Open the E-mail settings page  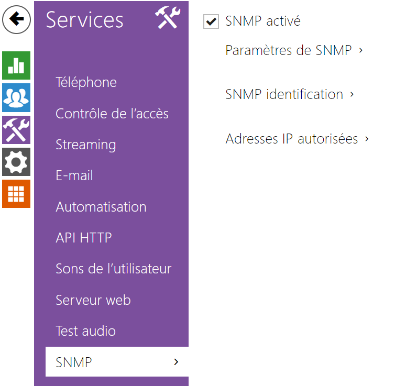[74, 175]
